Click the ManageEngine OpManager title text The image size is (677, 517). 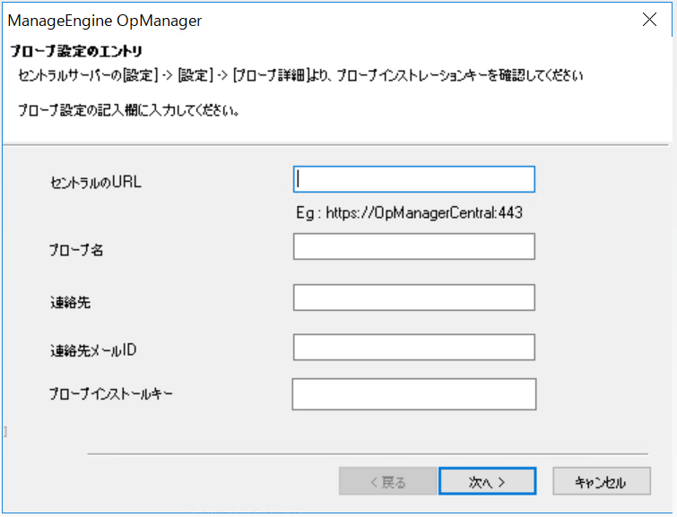pos(105,21)
